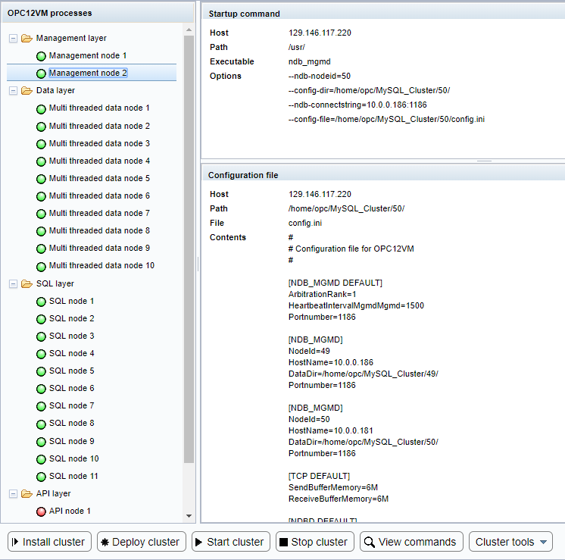This screenshot has width=565, height=560.
Task: Click the HeartbeatIntervalMgmdMgmd=1500 line
Action: coord(356,306)
